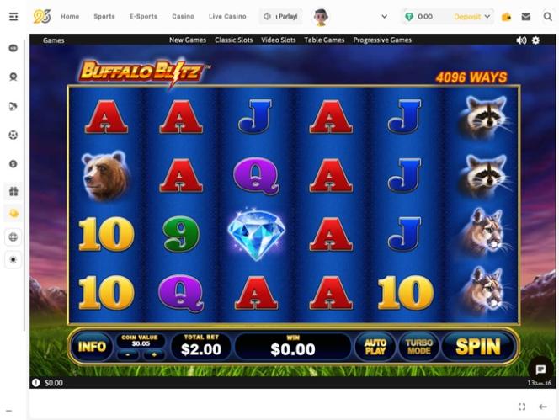Open game settings gear icon
This screenshot has width=559, height=420.
(x=535, y=40)
